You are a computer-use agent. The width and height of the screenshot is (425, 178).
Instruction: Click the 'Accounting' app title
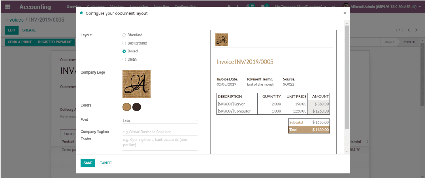click(35, 7)
